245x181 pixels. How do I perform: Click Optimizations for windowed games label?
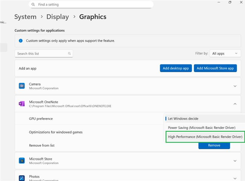pyautogui.click(x=56, y=132)
